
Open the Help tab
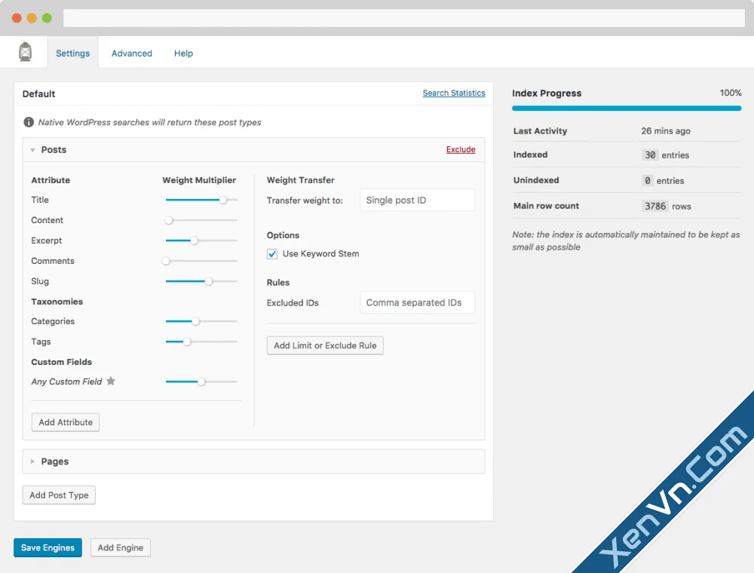183,53
